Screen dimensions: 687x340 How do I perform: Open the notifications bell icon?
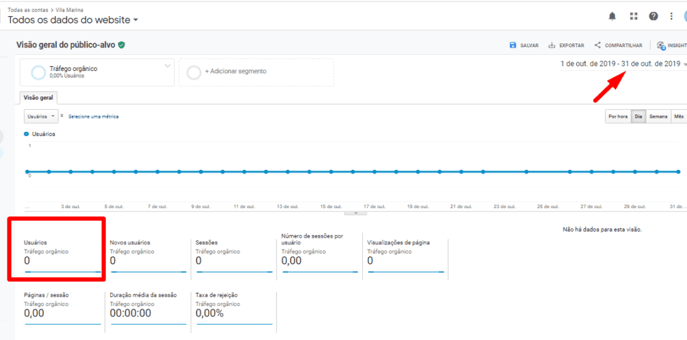tap(612, 16)
